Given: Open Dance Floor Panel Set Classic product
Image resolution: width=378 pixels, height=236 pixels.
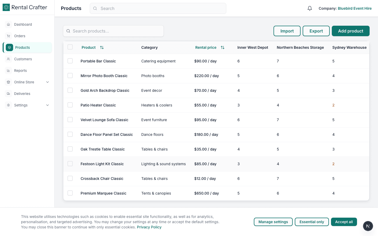Looking at the screenshot, I should click(x=107, y=135).
